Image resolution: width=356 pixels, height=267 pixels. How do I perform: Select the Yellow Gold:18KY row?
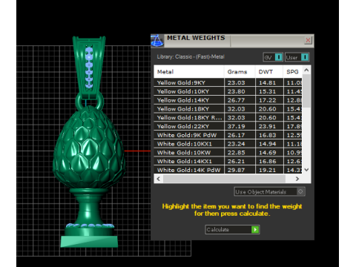tap(228, 109)
